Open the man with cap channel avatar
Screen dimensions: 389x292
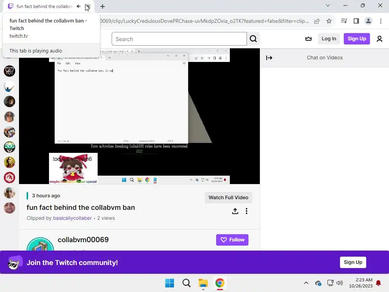coord(9,193)
